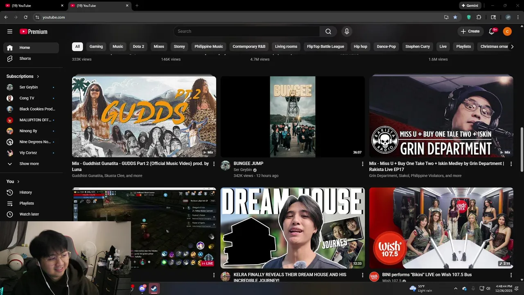Select the Stephen Curry chip

(x=418, y=47)
